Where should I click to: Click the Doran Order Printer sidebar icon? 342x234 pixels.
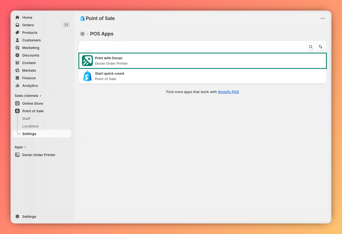click(17, 155)
